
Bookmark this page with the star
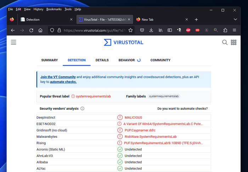coord(130,30)
